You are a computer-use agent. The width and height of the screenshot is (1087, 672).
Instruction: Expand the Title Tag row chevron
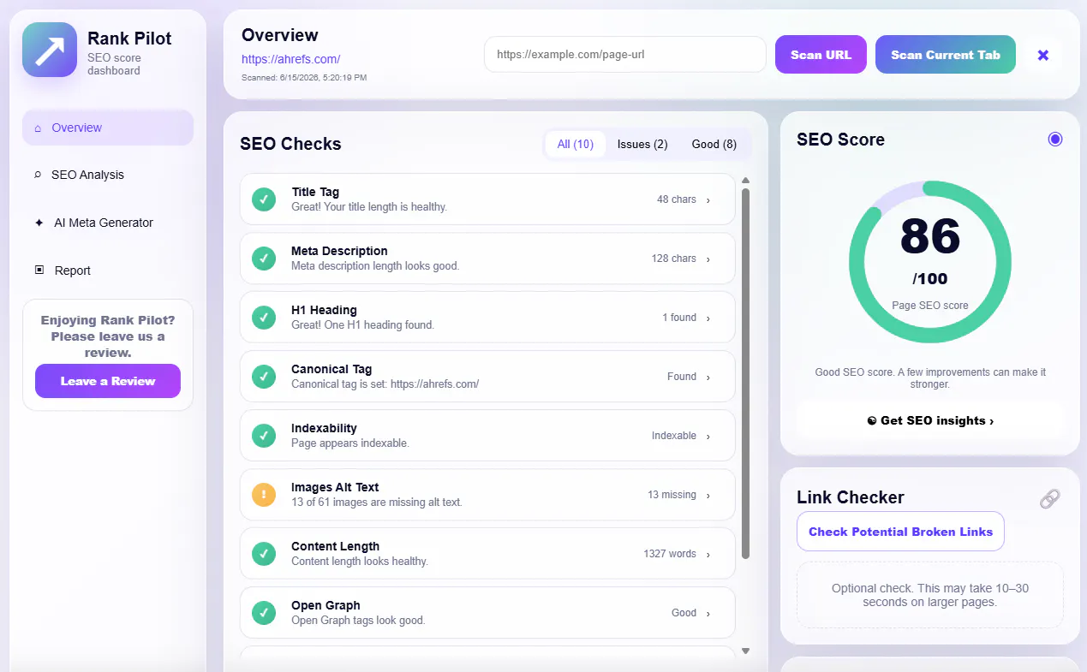point(708,200)
